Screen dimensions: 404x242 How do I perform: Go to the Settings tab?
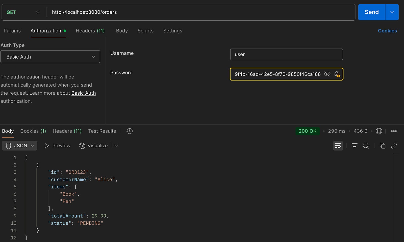click(173, 31)
